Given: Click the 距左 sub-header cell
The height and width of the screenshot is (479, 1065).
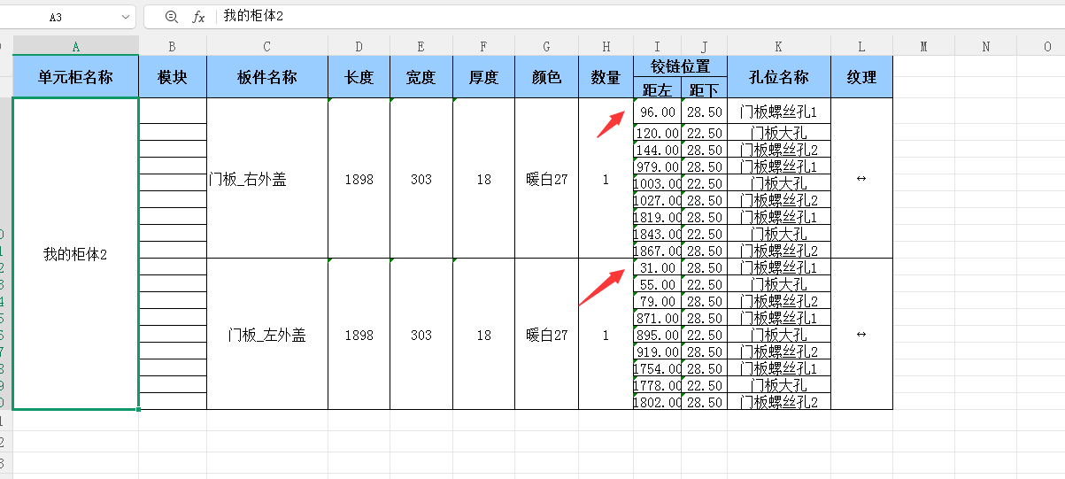Looking at the screenshot, I should click(x=657, y=89).
